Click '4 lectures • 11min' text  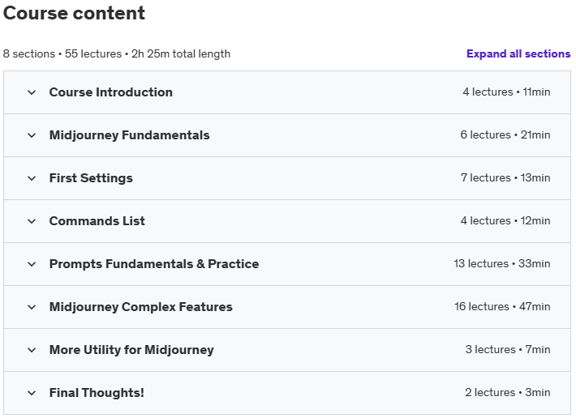pos(506,92)
